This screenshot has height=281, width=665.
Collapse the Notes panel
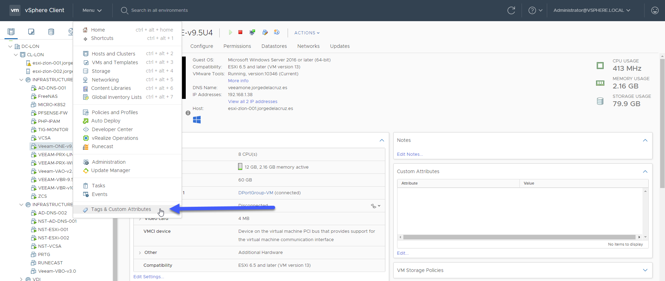(645, 140)
